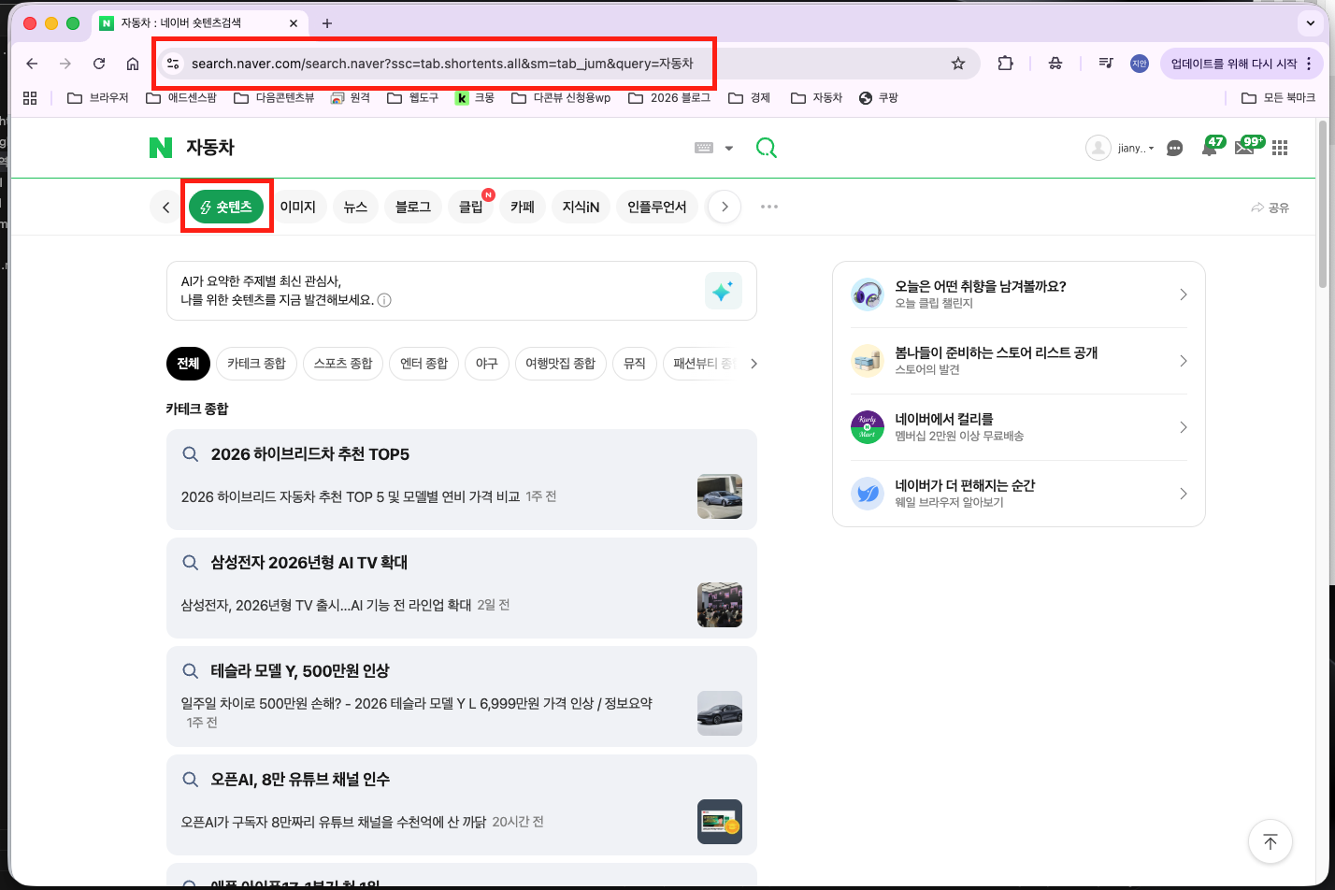Open the Naver notification bell
The height and width of the screenshot is (890, 1335).
coord(1209,147)
